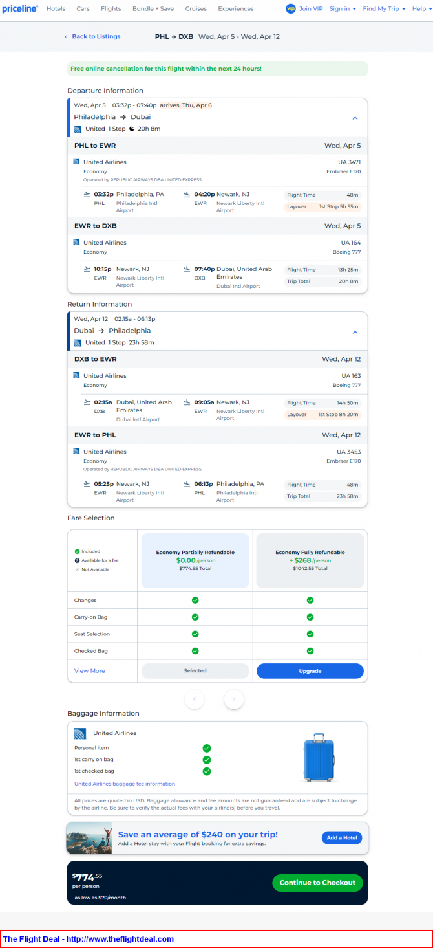Open the Experiences menu item
Image resolution: width=433 pixels, height=948 pixels.
tap(236, 9)
